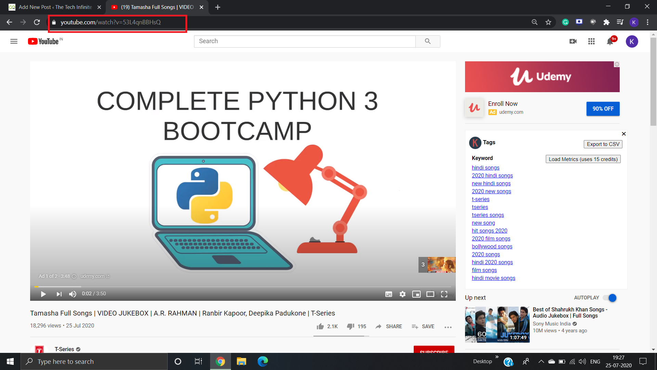
Task: Open T-Series channel name
Action: point(64,349)
